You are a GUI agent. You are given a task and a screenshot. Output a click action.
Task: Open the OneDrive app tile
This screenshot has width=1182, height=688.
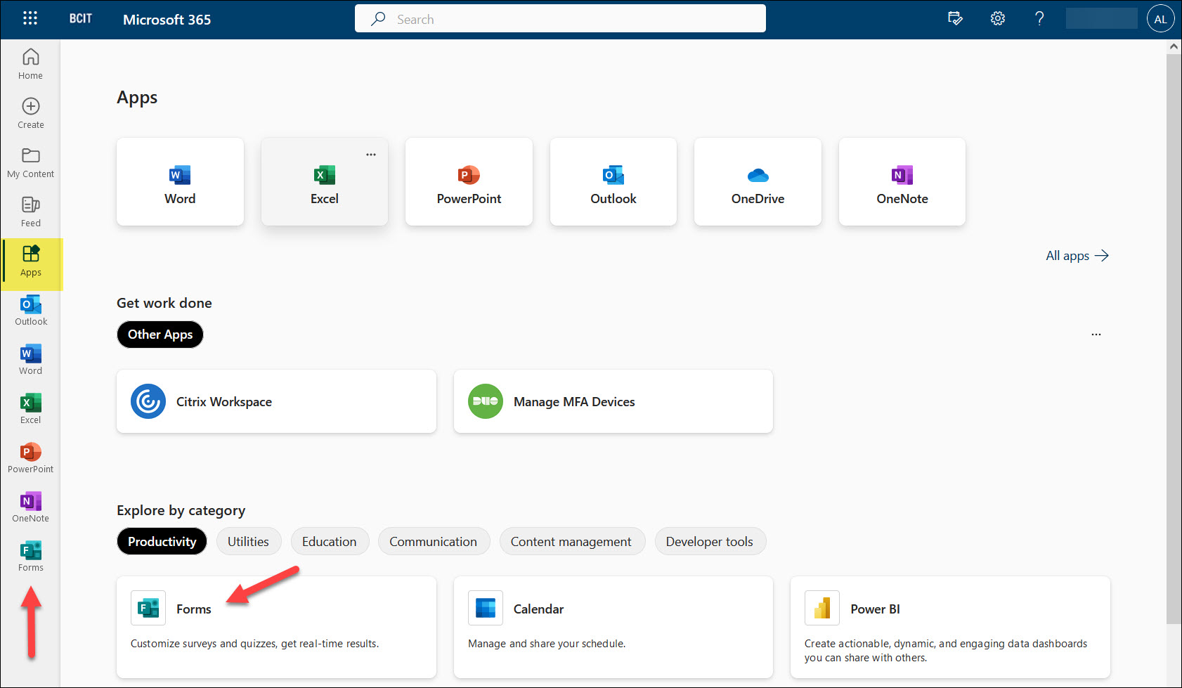point(758,182)
